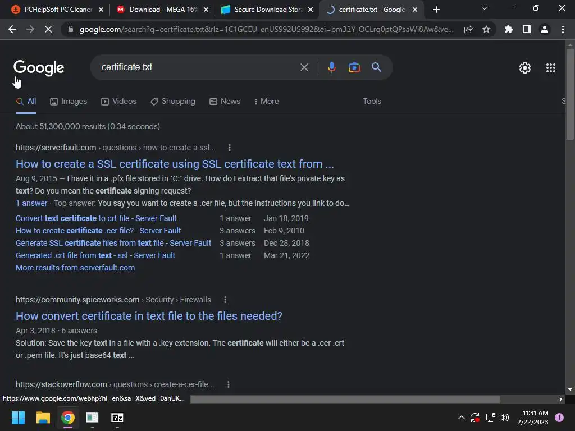Bookmark this page with the star icon
575x431 pixels.
point(486,29)
